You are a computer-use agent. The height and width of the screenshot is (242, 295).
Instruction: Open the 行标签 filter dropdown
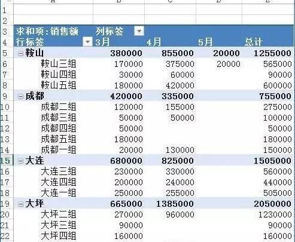pos(87,42)
